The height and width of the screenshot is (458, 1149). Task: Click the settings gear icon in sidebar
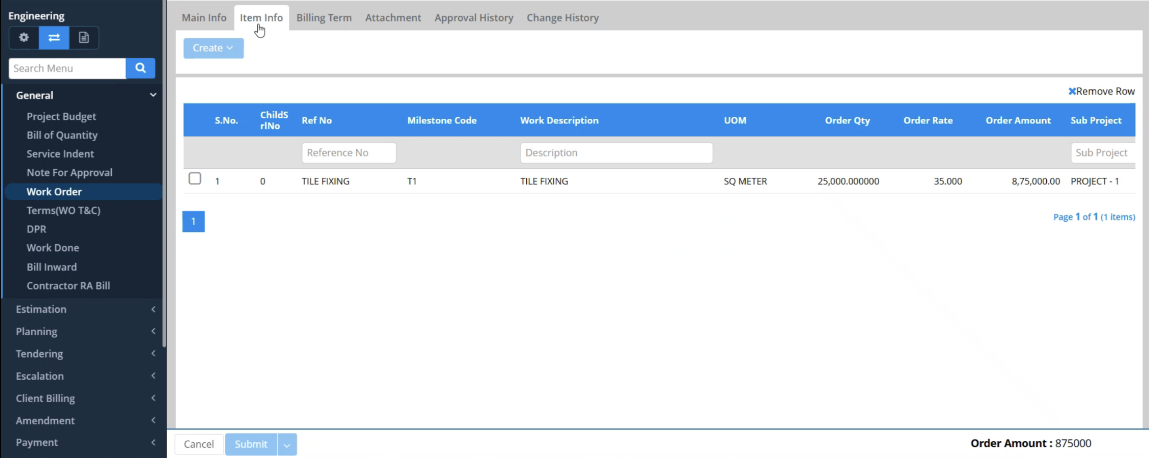click(x=24, y=37)
